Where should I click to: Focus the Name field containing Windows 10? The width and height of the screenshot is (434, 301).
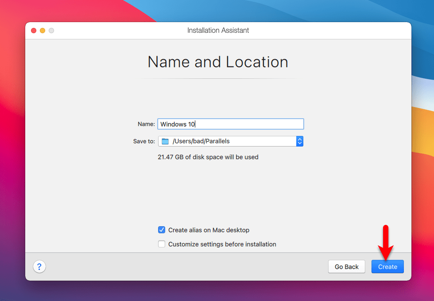coord(231,124)
